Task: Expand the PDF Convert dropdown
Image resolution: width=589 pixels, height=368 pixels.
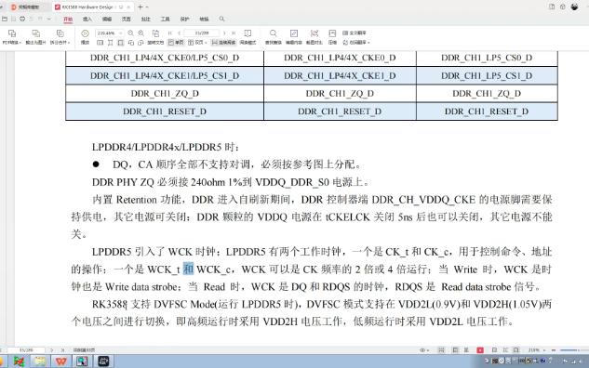Action: (12, 43)
